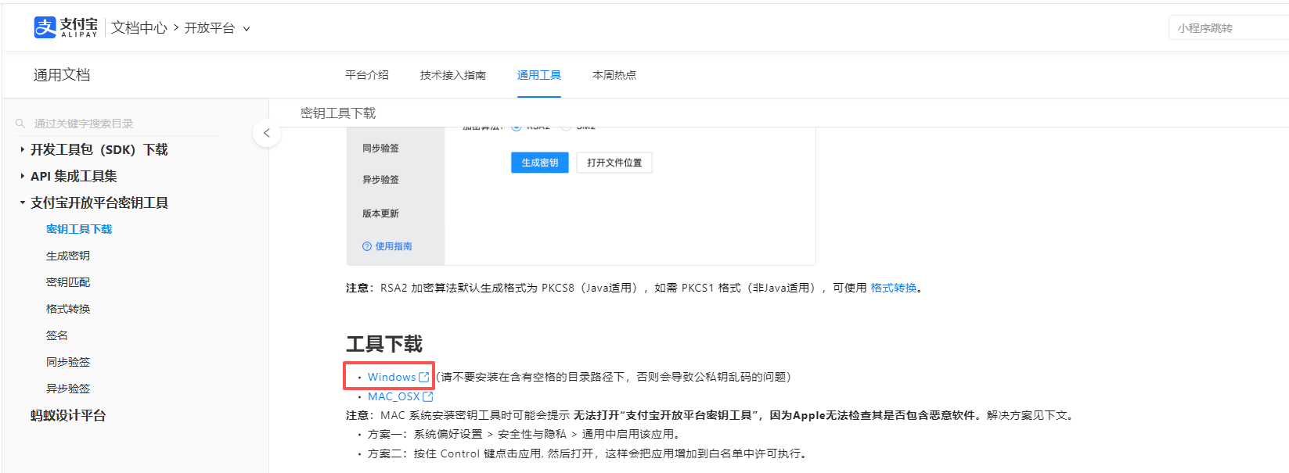Open the 技术接入指南 tab
Viewport: 1289px width, 473px height.
453,75
